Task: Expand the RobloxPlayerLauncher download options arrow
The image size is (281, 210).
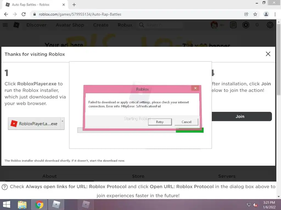Action: 62,123
